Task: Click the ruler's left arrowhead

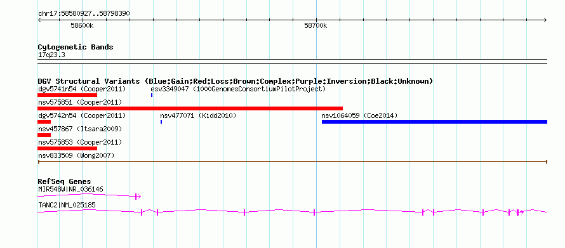Action: coord(39,20)
